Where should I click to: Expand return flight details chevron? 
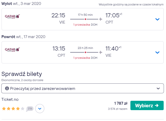click(x=157, y=53)
